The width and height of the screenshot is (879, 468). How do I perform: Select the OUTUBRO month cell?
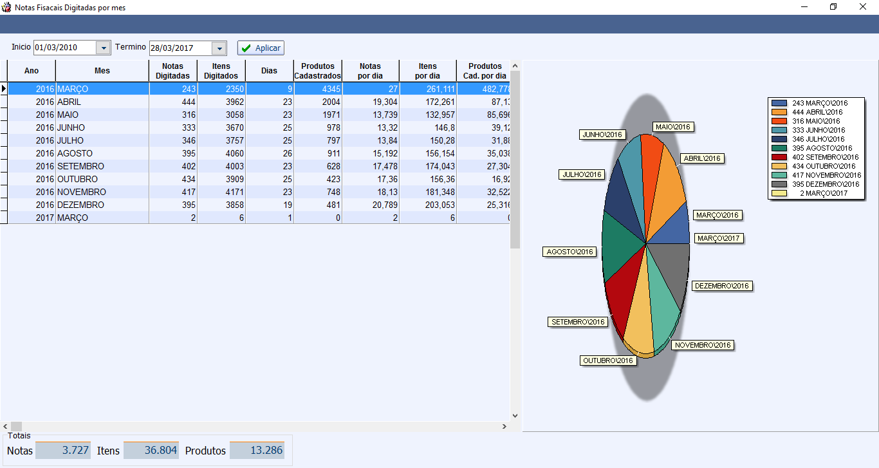[x=102, y=179]
